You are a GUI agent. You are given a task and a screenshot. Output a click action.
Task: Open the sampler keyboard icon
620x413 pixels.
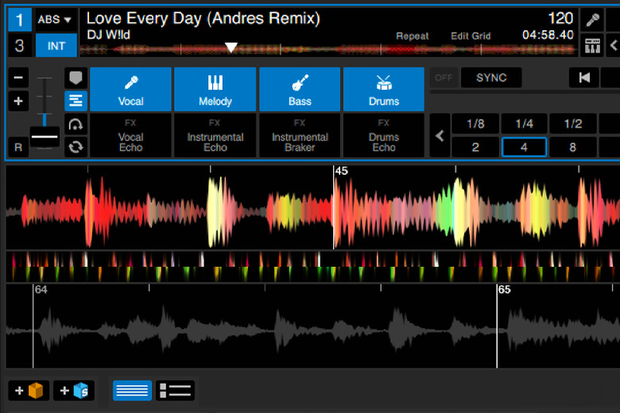pos(592,45)
